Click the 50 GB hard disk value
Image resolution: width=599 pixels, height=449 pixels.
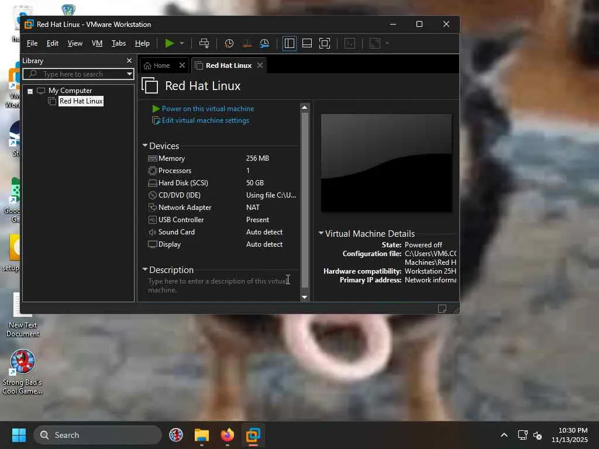point(255,183)
